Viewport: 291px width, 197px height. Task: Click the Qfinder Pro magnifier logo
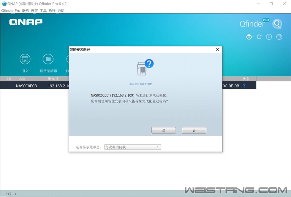[x=277, y=24]
